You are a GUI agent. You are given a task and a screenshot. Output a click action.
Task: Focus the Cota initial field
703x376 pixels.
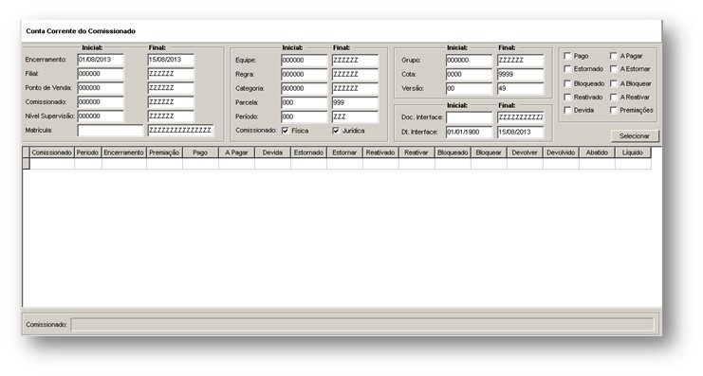click(x=470, y=74)
